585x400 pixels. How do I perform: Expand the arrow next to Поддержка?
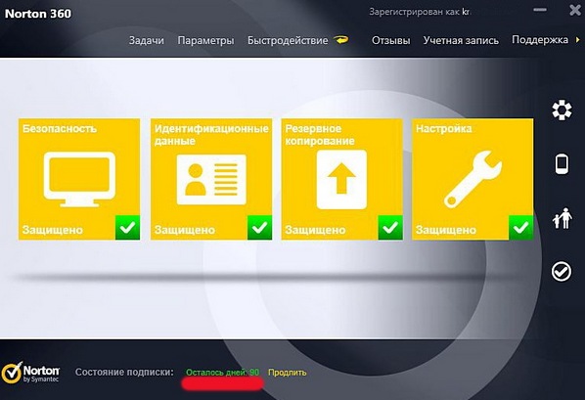point(577,39)
